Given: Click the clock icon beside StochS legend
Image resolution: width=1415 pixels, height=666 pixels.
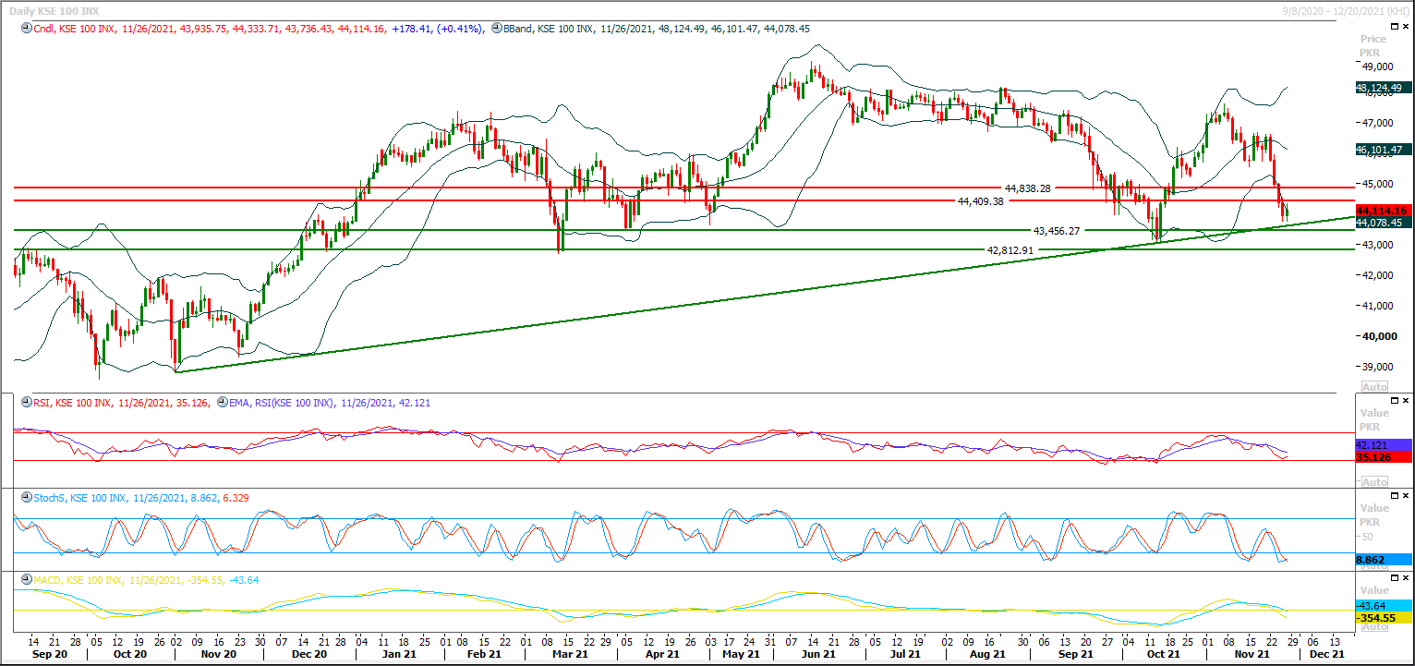Looking at the screenshot, I should click(x=25, y=498).
